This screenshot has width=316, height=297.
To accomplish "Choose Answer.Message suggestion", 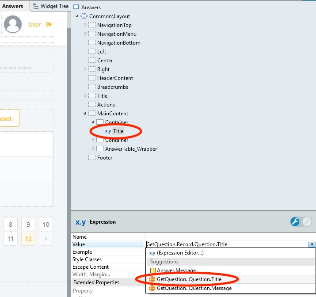I will [x=230, y=270].
